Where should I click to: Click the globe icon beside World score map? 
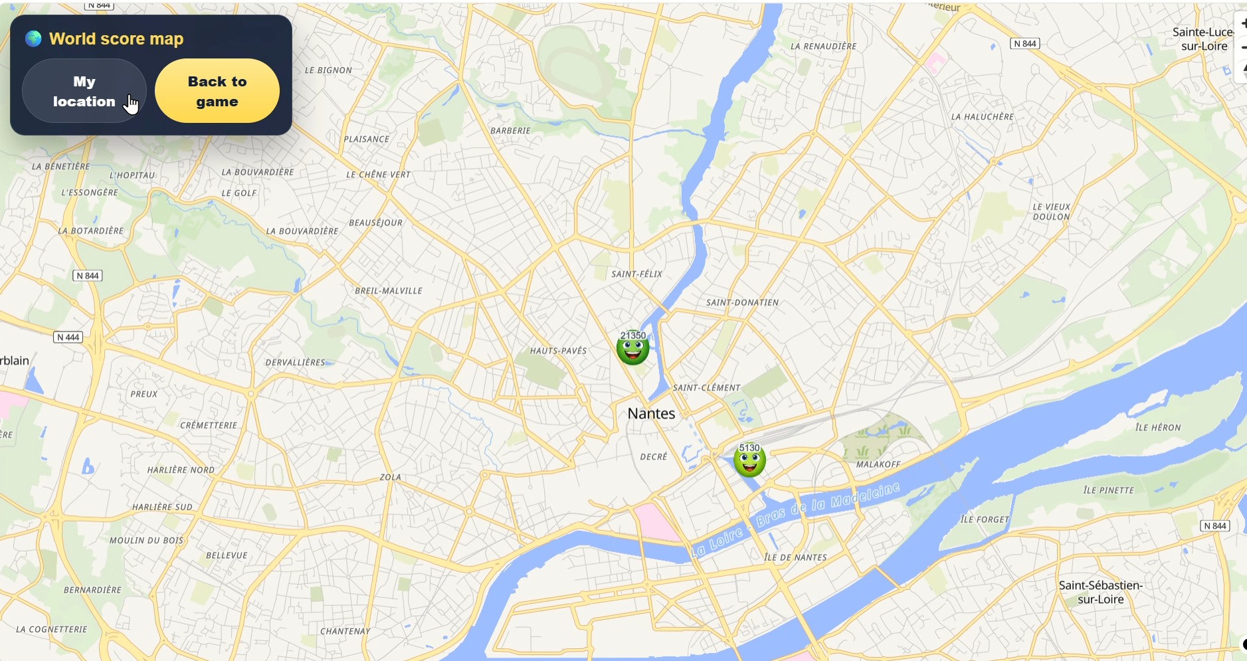point(33,39)
